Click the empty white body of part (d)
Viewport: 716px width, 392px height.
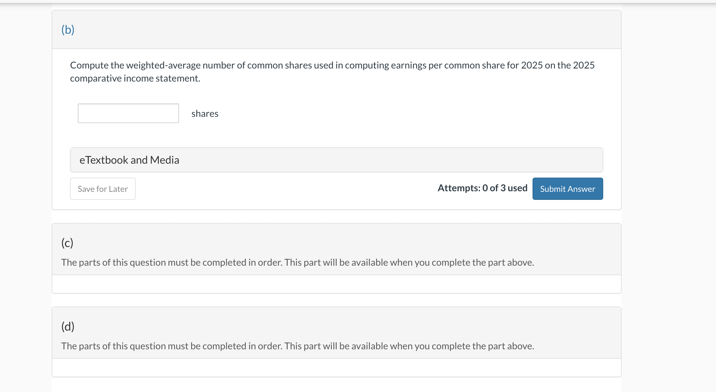pos(336,368)
